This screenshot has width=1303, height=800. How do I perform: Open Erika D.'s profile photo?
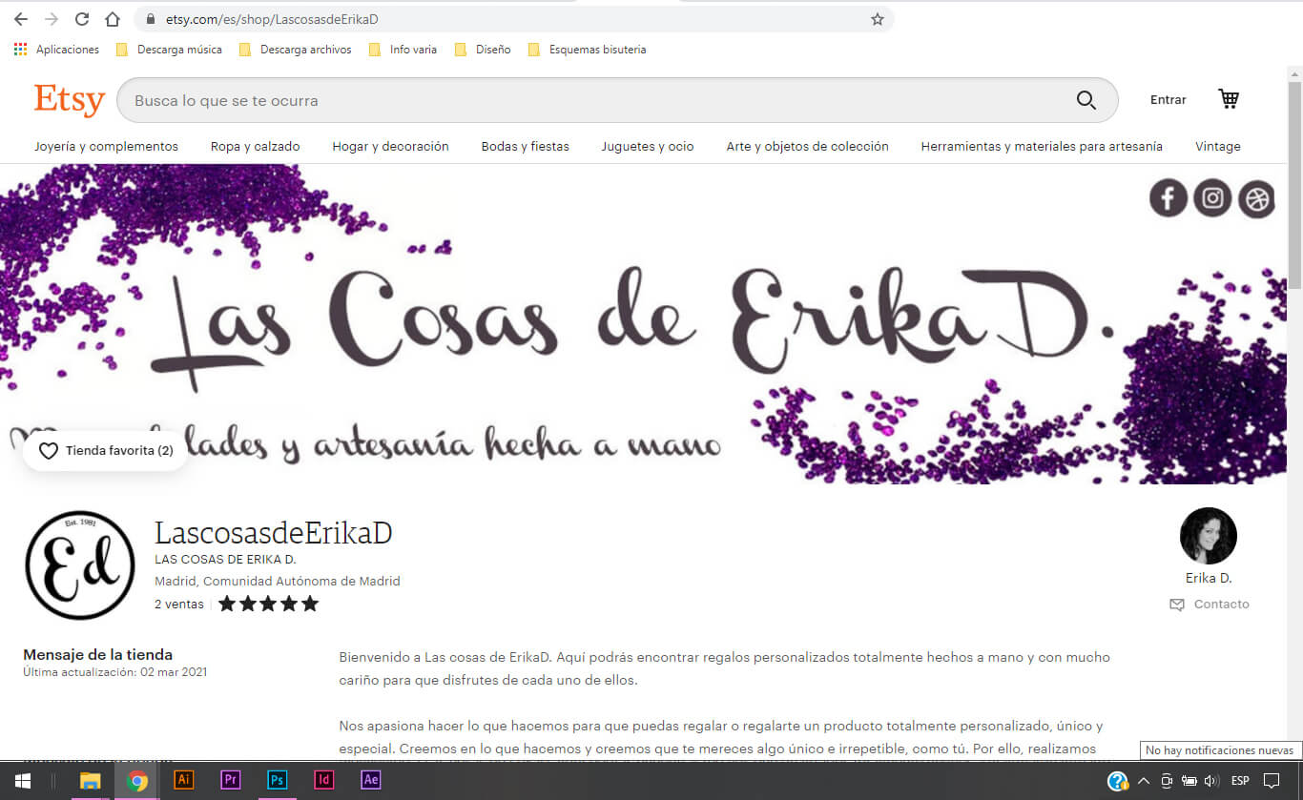click(x=1209, y=536)
